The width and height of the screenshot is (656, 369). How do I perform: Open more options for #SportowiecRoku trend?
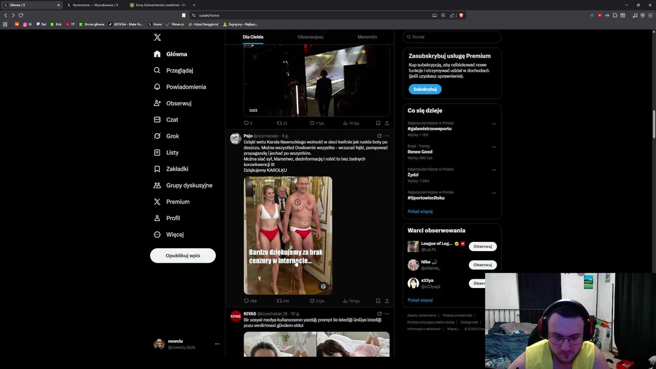point(494,193)
